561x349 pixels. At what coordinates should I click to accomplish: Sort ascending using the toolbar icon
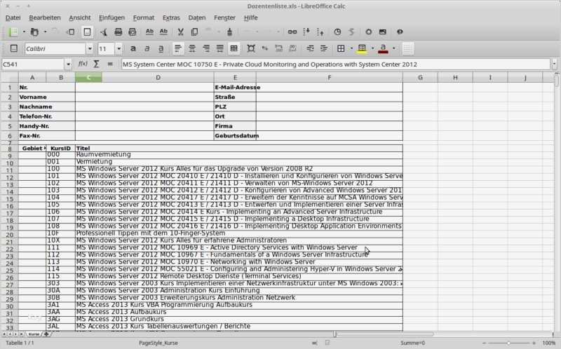point(306,32)
